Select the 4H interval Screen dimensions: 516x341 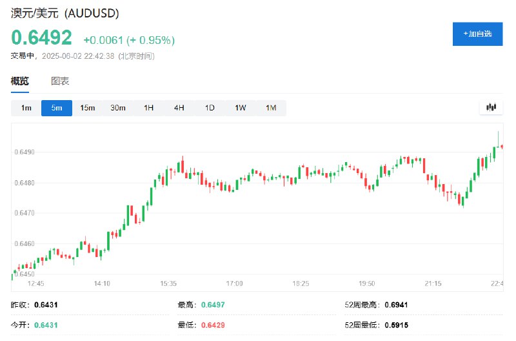tap(179, 108)
